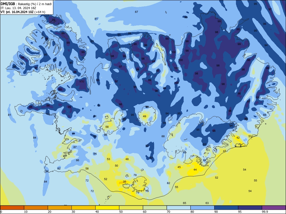This screenshot has width=286, height=214.
Task: Pick the 20–30 legend color block
Action: 60,208
